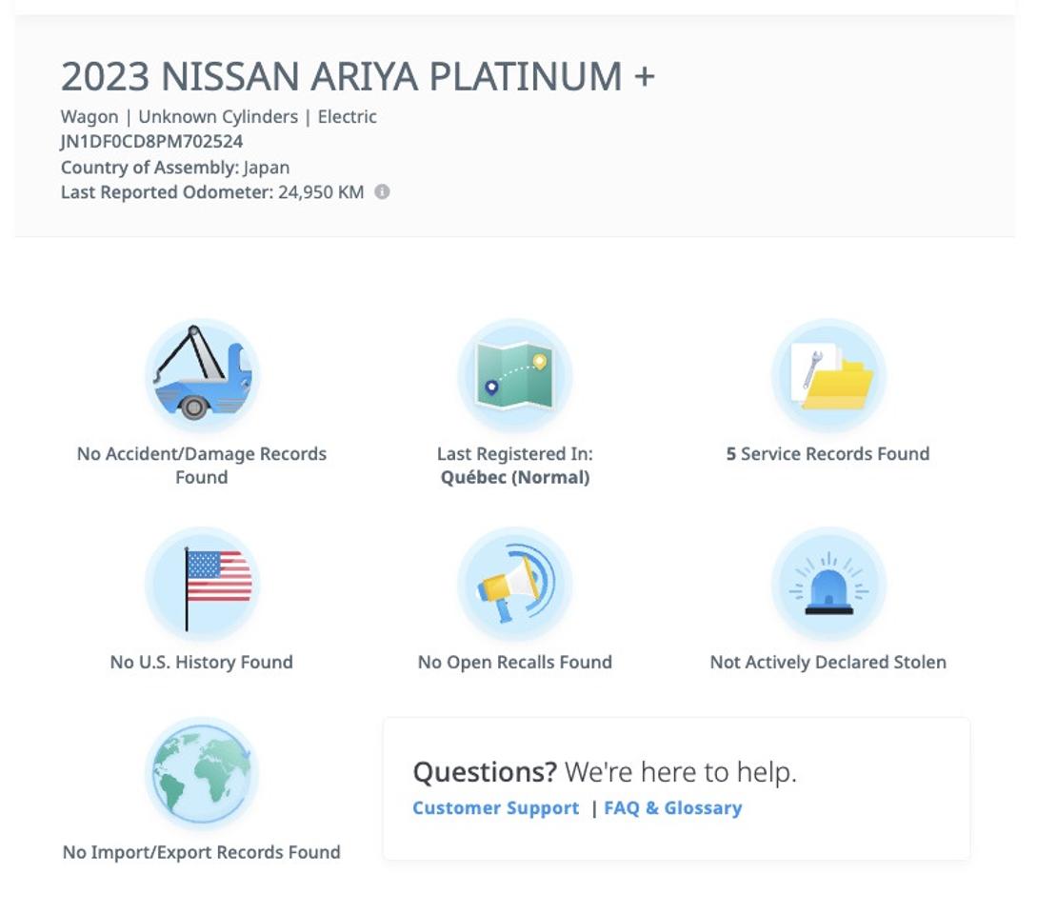Click the No Open Recalls Found label

click(x=514, y=663)
